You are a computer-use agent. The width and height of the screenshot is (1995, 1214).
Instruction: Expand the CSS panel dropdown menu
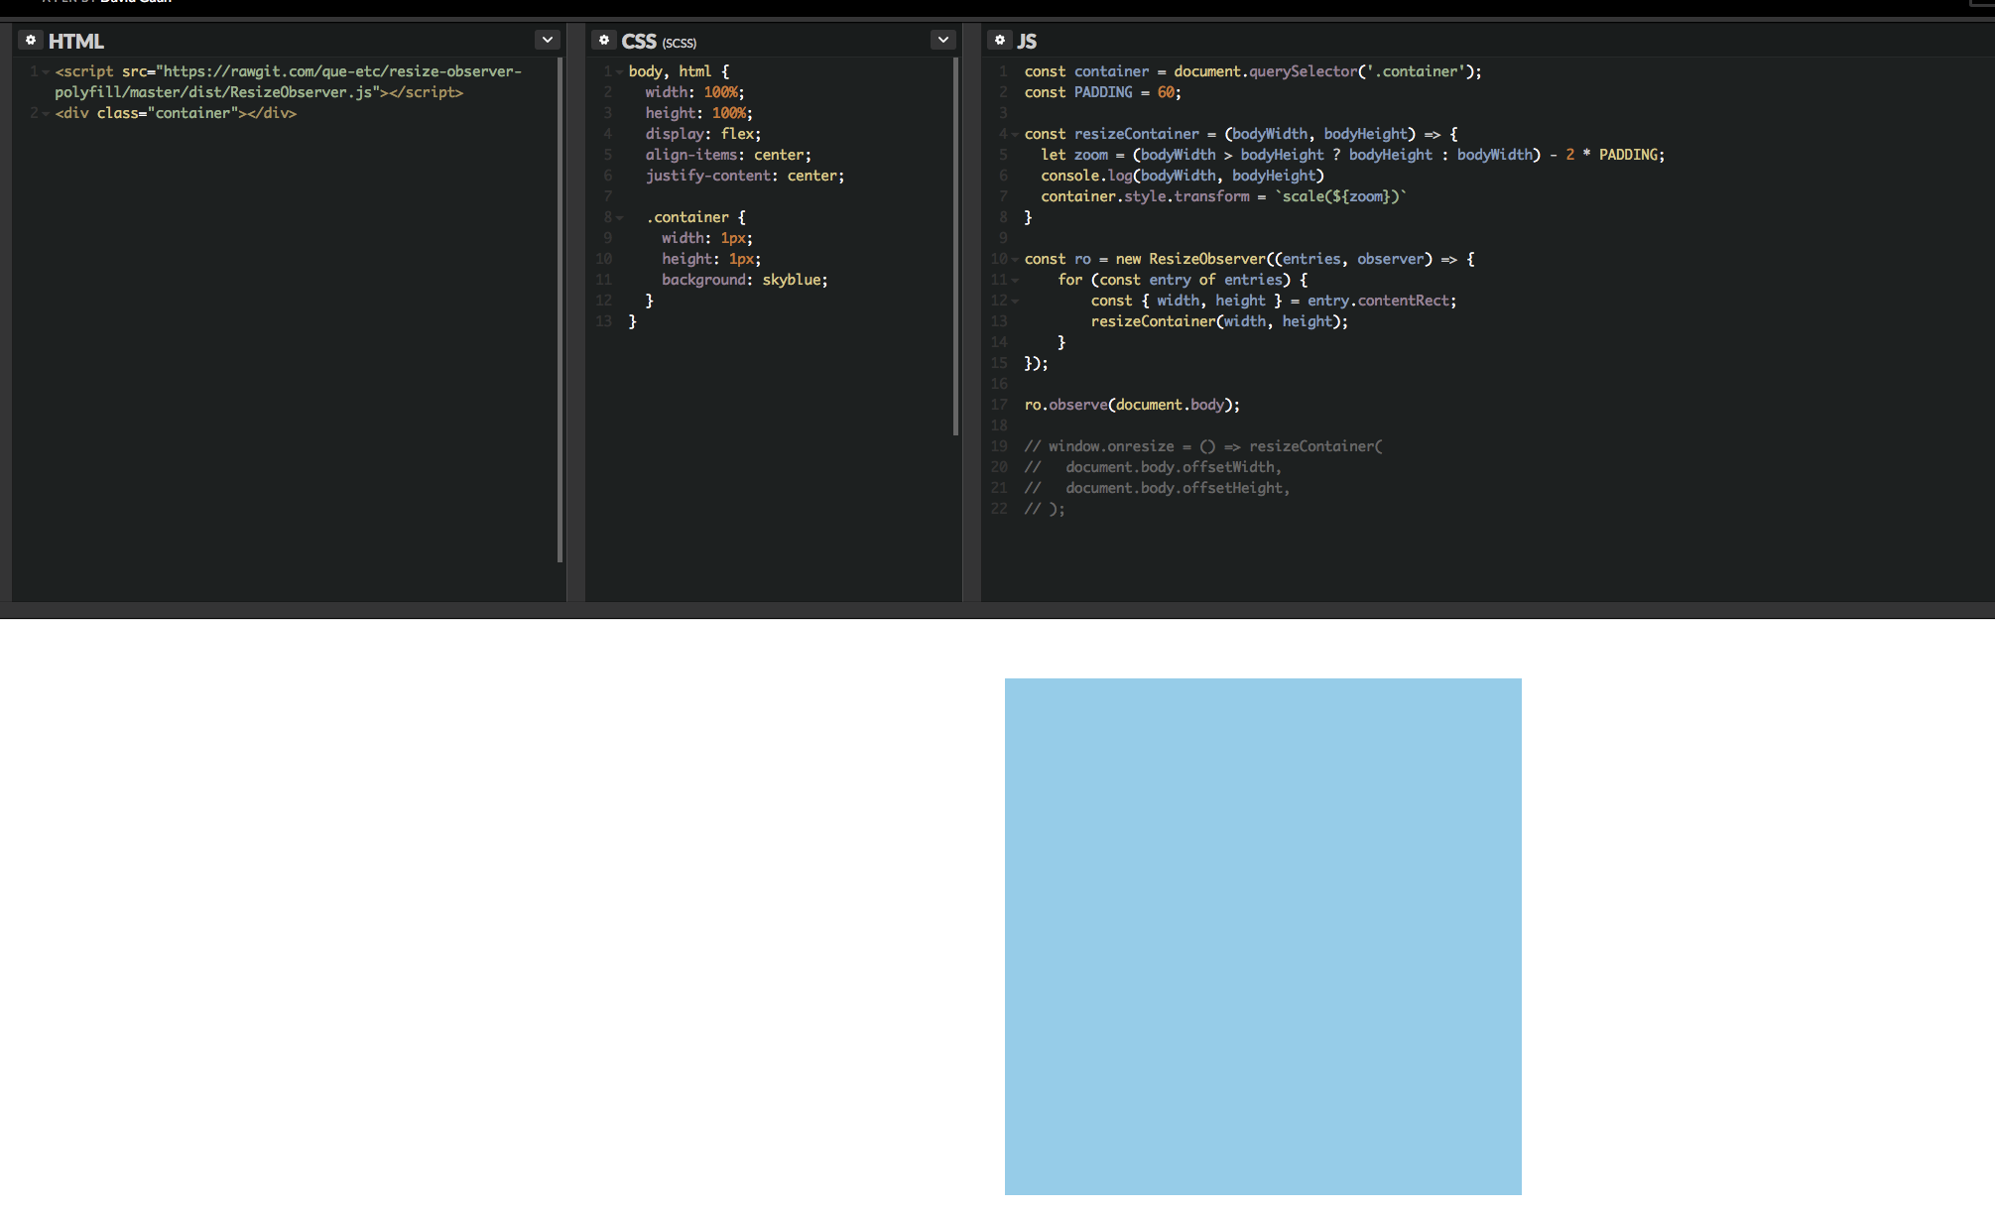click(x=942, y=40)
